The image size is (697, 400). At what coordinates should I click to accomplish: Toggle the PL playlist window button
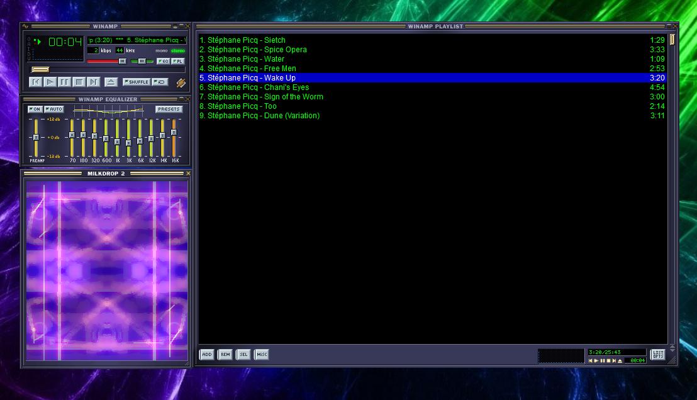178,62
